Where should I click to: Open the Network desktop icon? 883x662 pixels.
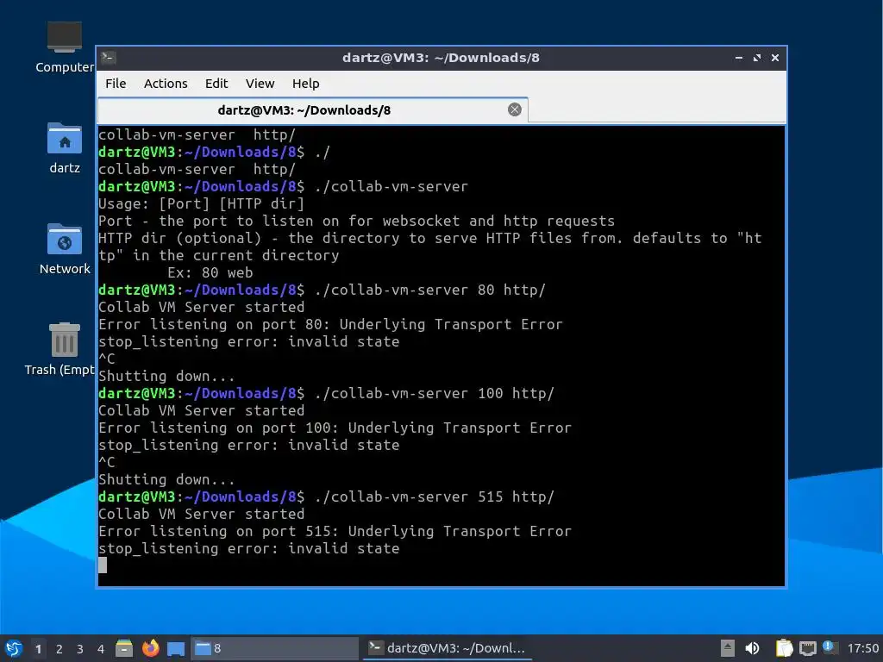(x=64, y=248)
